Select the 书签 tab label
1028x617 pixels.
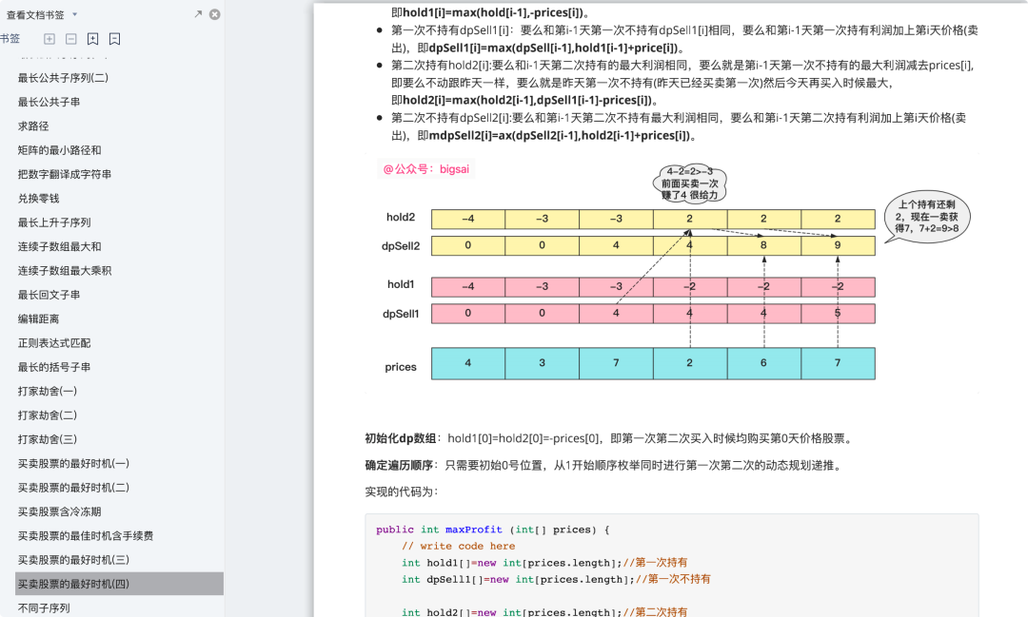[10, 39]
